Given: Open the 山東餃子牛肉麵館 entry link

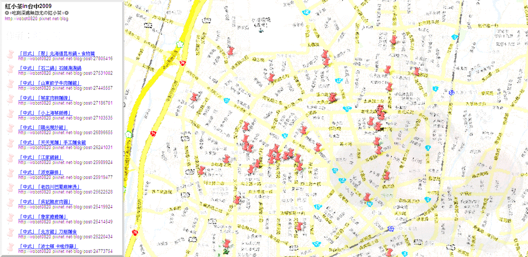Looking at the screenshot, I should point(50,84).
